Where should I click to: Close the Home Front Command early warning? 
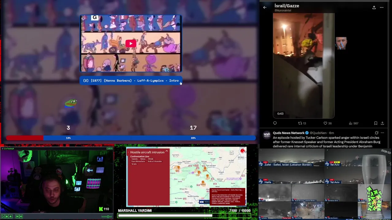click(x=243, y=190)
